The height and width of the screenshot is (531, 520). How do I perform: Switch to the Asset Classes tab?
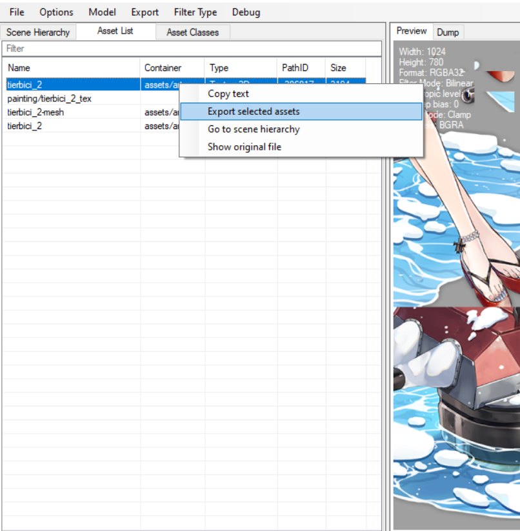click(x=192, y=32)
